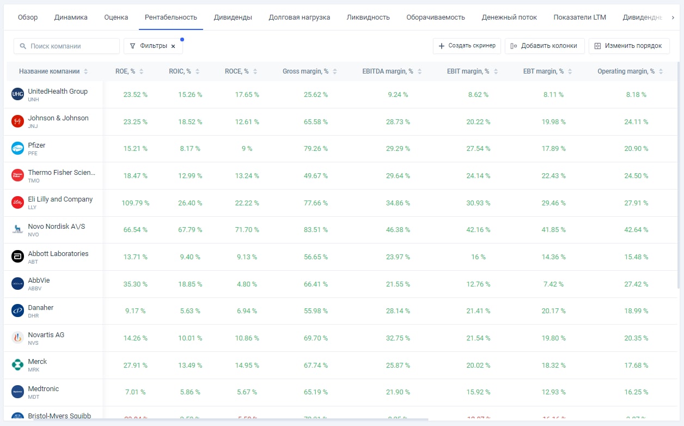Click the Добавить колонки button

[545, 46]
